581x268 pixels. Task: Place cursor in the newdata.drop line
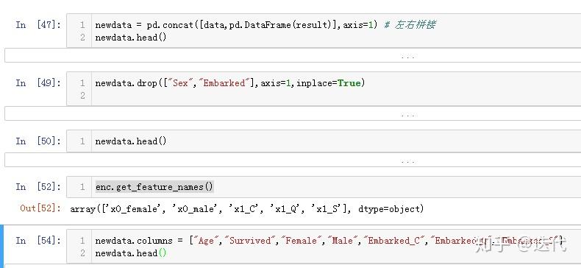coord(230,83)
